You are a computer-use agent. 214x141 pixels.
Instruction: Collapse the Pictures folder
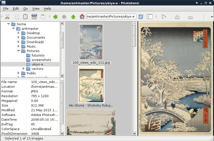(x=18, y=51)
